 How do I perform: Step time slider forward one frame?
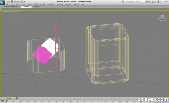17,98
